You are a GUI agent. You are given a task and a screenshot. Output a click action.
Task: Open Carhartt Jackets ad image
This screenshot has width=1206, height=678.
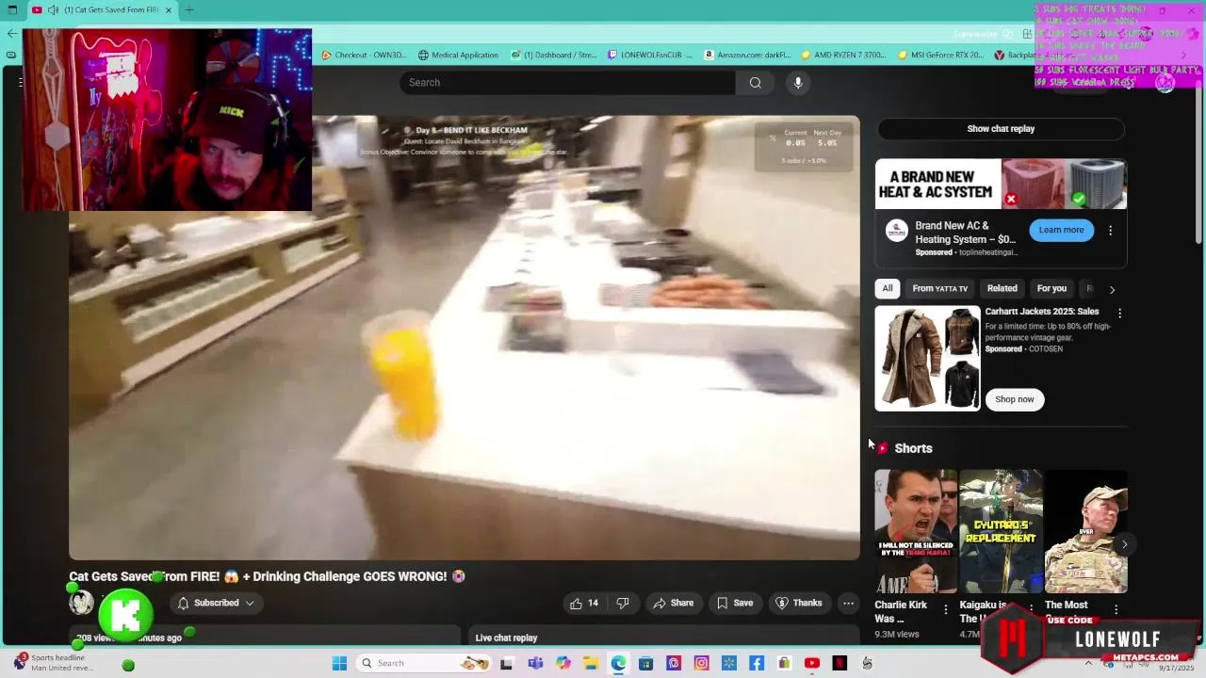[927, 359]
